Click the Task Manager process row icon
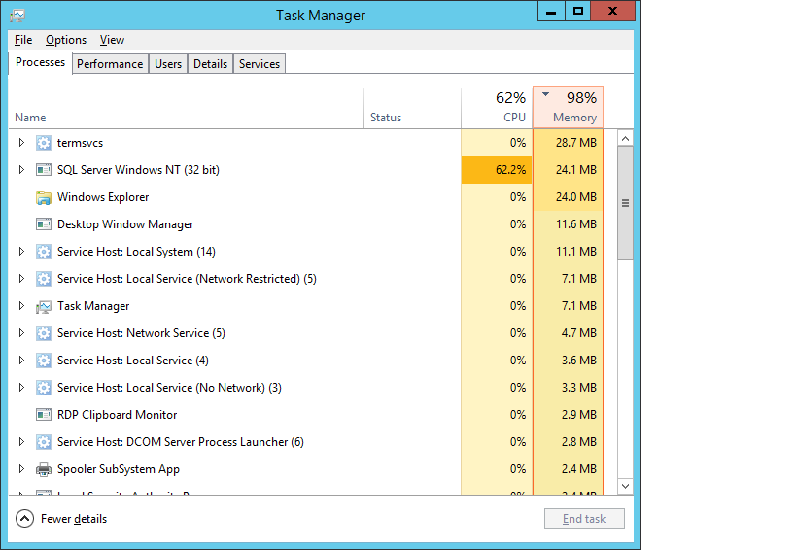The width and height of the screenshot is (796, 550). click(x=44, y=306)
